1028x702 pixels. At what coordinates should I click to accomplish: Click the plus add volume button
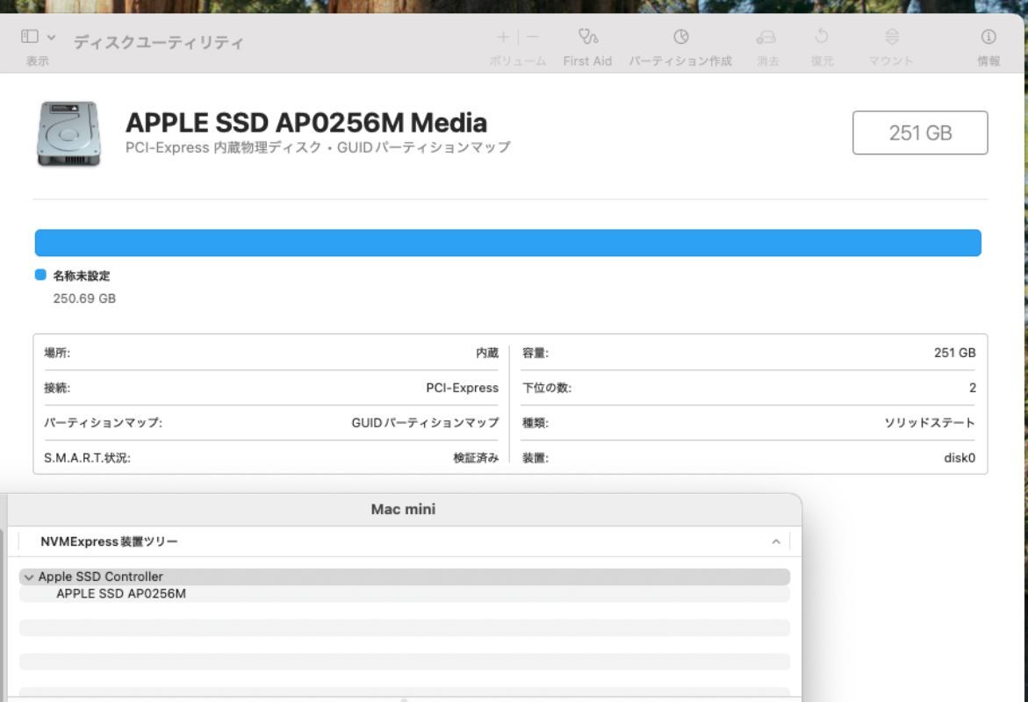[503, 37]
